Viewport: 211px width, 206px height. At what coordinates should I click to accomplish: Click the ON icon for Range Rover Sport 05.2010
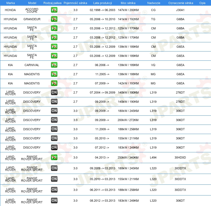pyautogui.click(x=54, y=179)
